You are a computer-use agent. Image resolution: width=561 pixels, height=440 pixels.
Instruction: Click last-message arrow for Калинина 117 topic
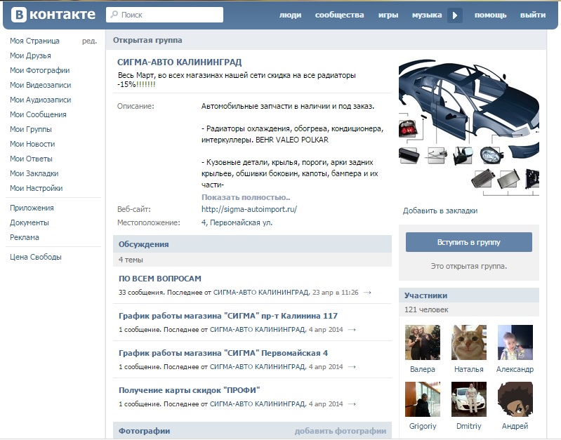click(x=352, y=330)
